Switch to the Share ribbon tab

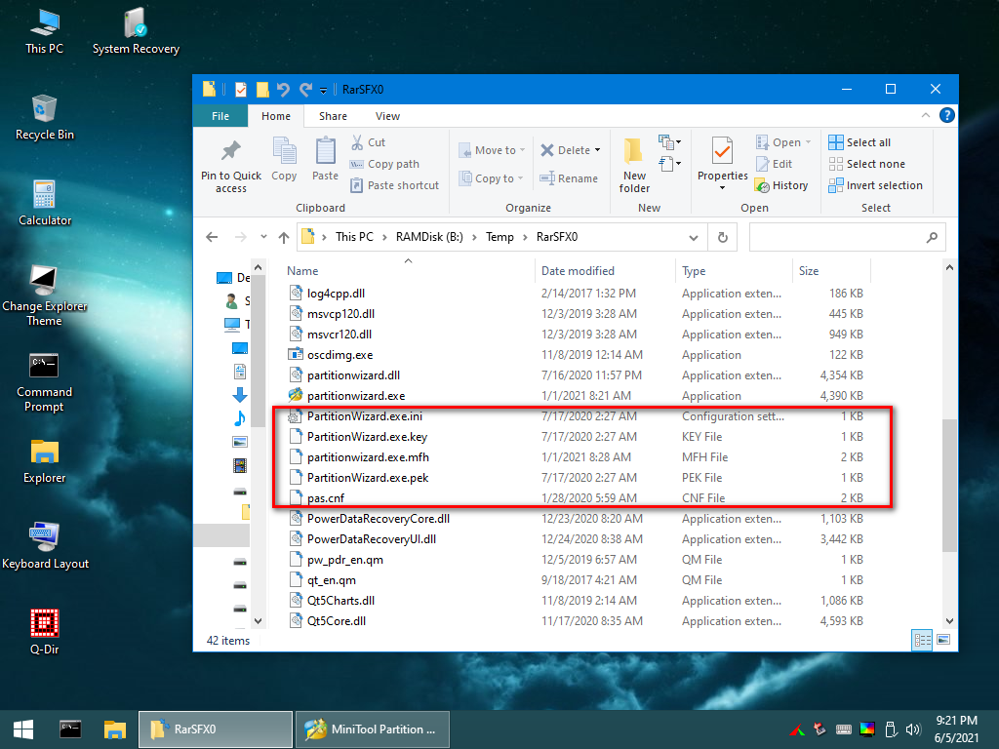coord(333,116)
